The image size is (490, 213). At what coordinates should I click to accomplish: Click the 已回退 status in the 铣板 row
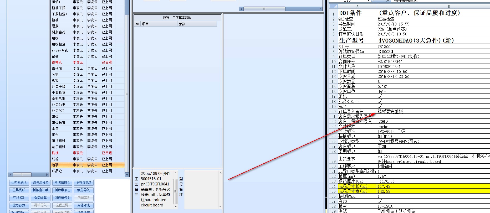pos(107,153)
